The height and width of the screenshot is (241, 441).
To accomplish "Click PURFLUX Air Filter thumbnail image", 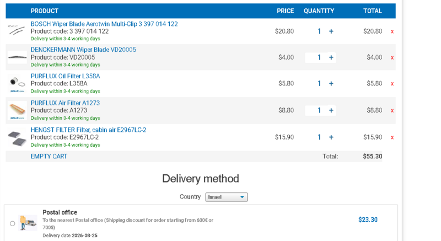I will pyautogui.click(x=17, y=110).
